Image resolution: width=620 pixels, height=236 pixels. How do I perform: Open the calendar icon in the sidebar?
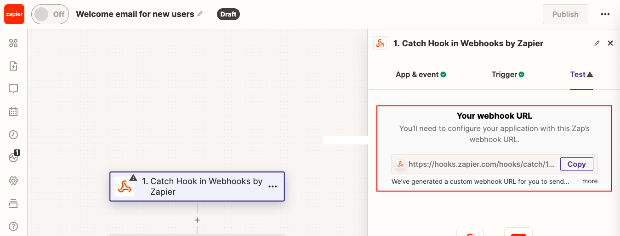click(13, 111)
